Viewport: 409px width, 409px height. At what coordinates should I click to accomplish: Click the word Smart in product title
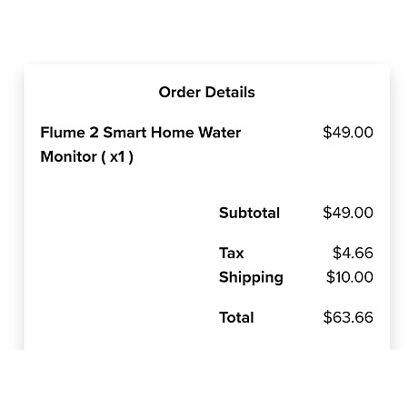coord(125,133)
